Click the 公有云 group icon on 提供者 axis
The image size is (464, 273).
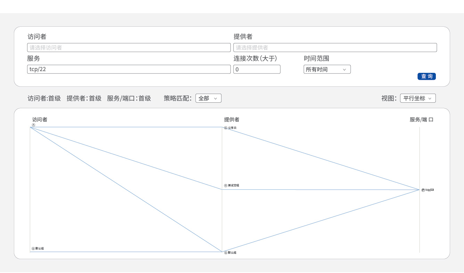click(x=226, y=128)
